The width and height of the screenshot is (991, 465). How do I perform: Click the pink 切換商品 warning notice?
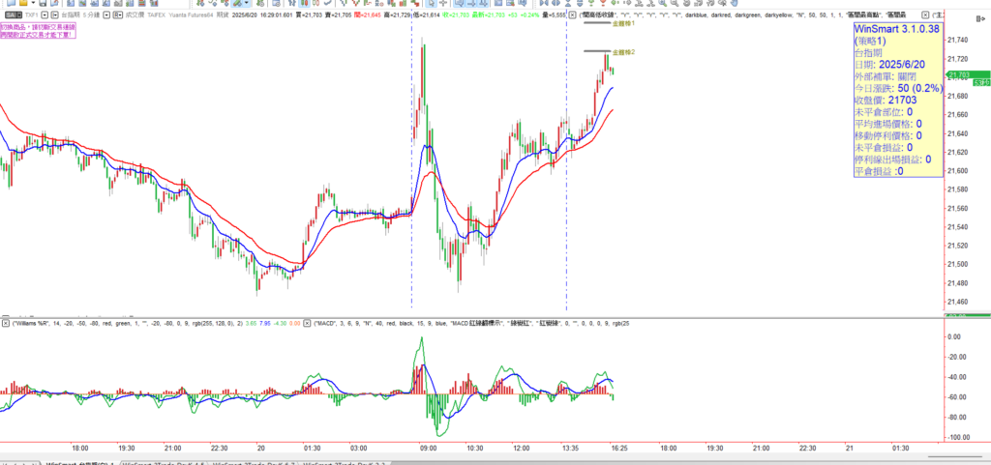pyautogui.click(x=38, y=30)
